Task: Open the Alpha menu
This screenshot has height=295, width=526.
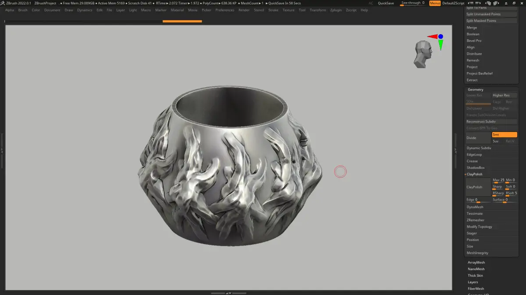Action: [10, 10]
